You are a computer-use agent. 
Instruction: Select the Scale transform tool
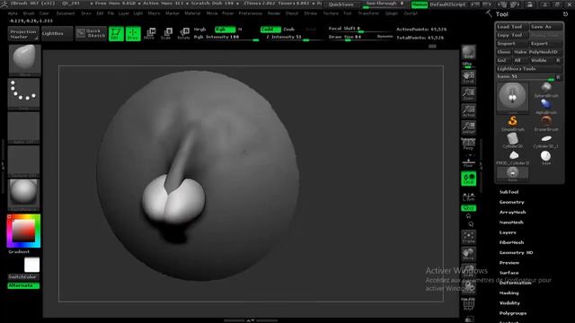coord(166,34)
